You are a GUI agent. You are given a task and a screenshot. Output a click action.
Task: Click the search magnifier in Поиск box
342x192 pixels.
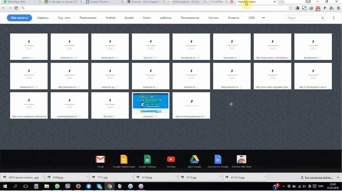pyautogui.click(x=323, y=18)
